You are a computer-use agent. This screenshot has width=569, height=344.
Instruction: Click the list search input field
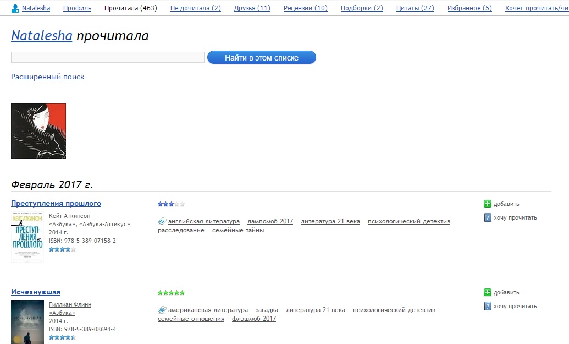(108, 57)
